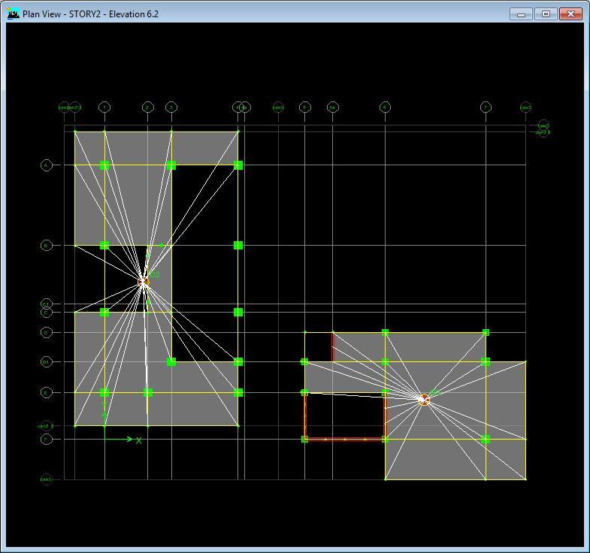Select the column at grid D-6
Screen dimensions: 590x553
(385, 333)
